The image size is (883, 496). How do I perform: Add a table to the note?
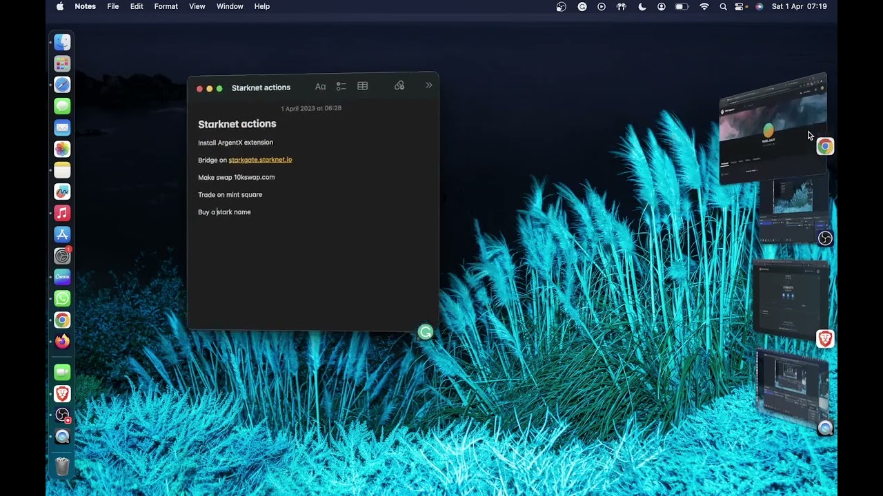[362, 86]
